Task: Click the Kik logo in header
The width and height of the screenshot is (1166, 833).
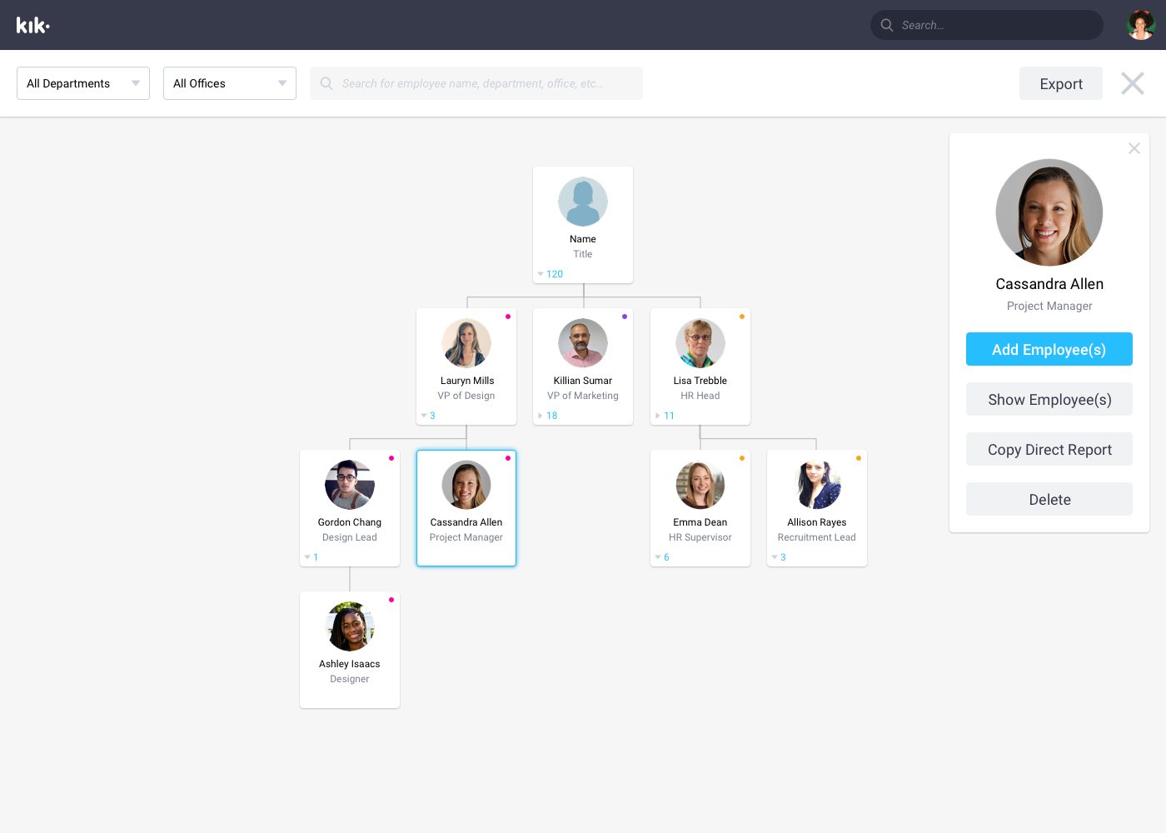Action: tap(32, 25)
